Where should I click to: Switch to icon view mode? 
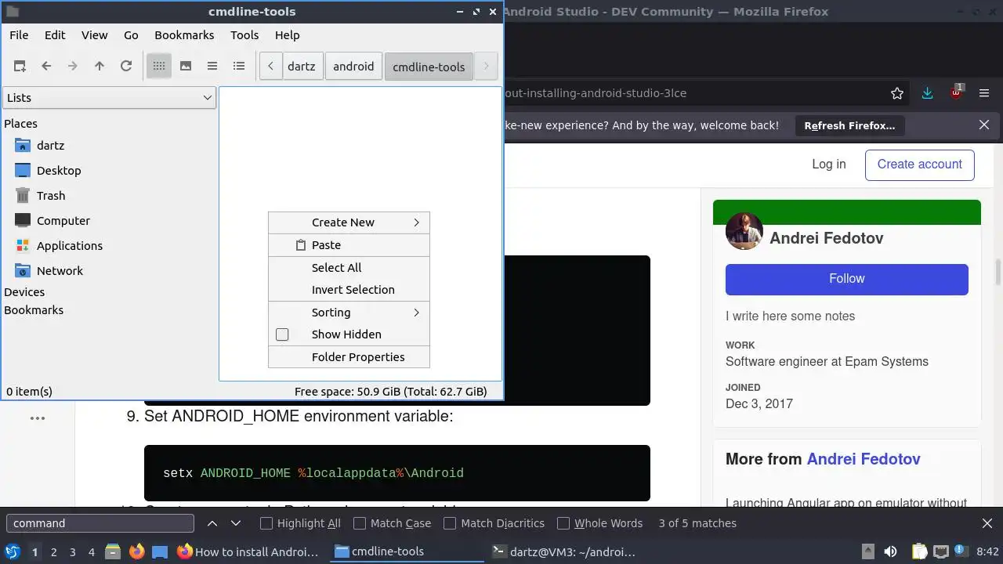point(159,67)
